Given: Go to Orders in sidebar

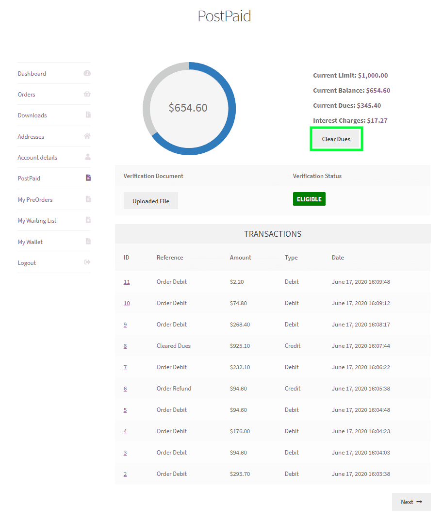Looking at the screenshot, I should [x=26, y=95].
